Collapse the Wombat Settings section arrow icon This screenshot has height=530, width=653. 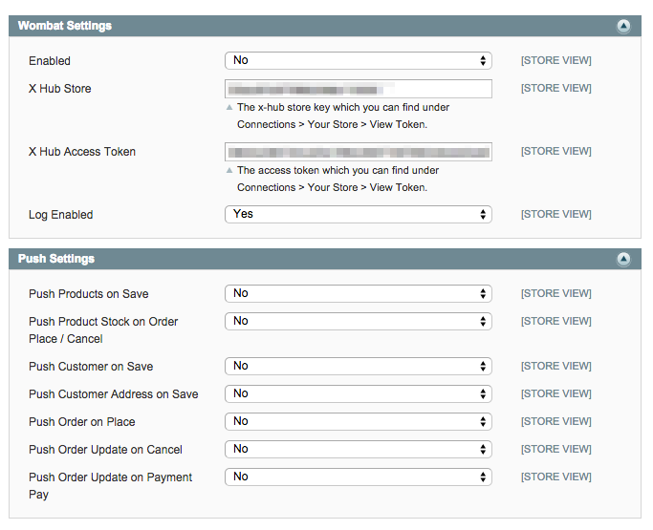(623, 26)
